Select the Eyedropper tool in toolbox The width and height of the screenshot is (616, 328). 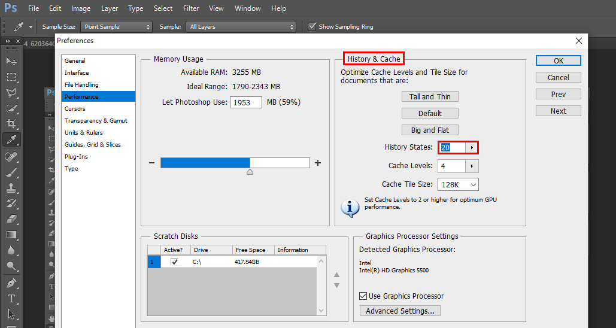point(11,139)
